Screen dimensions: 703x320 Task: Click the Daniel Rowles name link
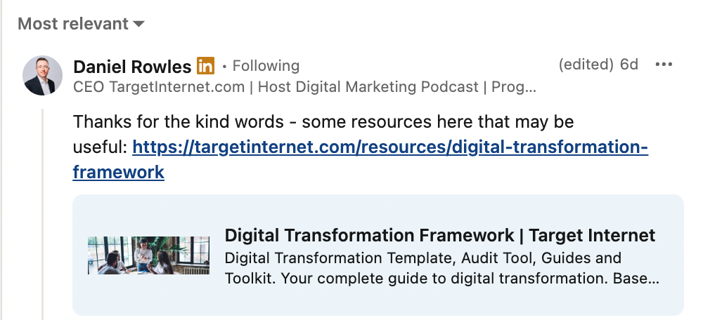(132, 67)
